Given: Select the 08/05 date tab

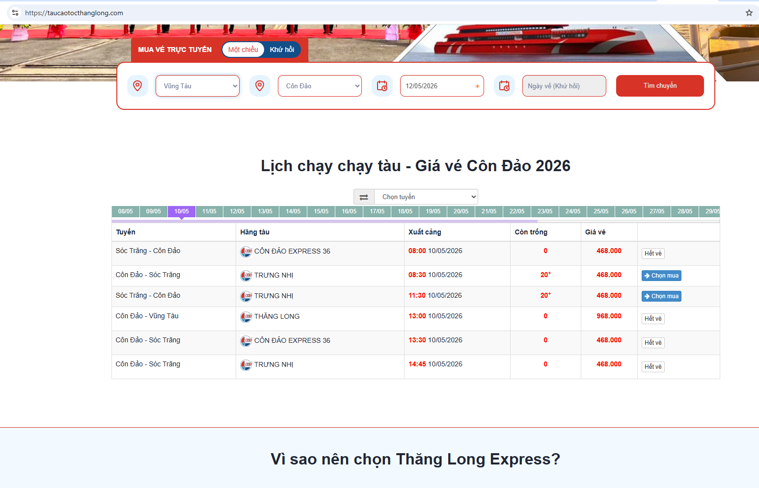Looking at the screenshot, I should coord(126,211).
